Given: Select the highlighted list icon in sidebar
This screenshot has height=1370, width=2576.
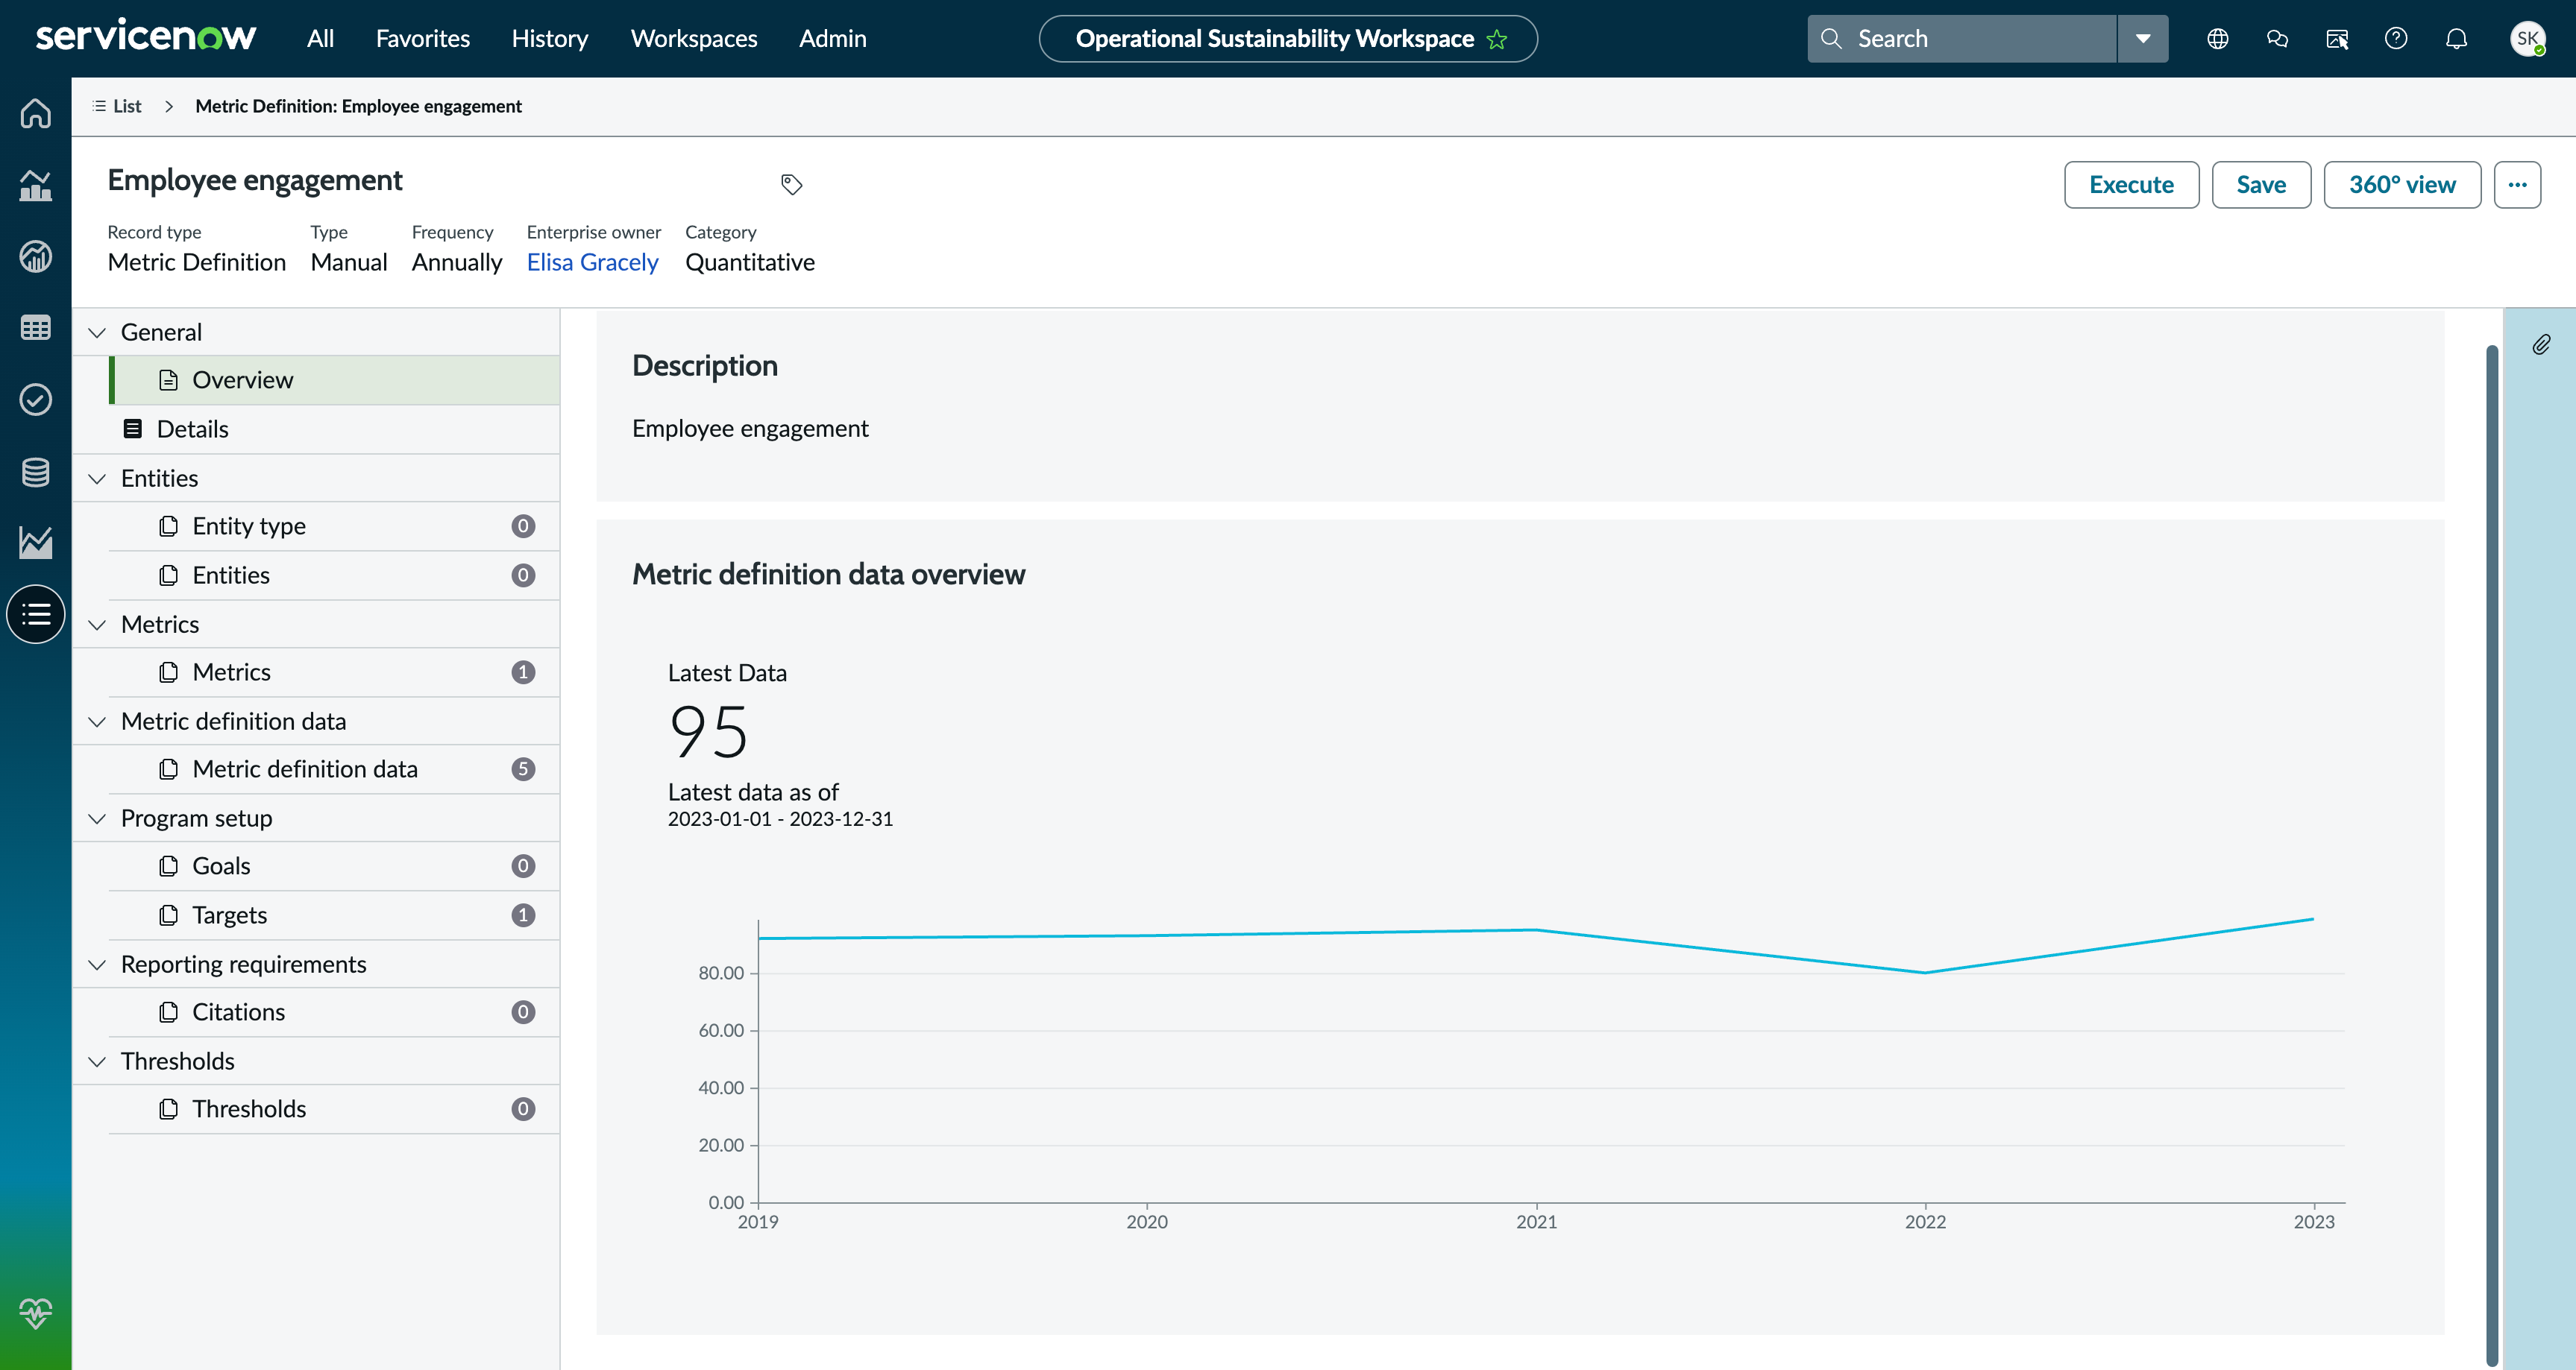Looking at the screenshot, I should 36,614.
